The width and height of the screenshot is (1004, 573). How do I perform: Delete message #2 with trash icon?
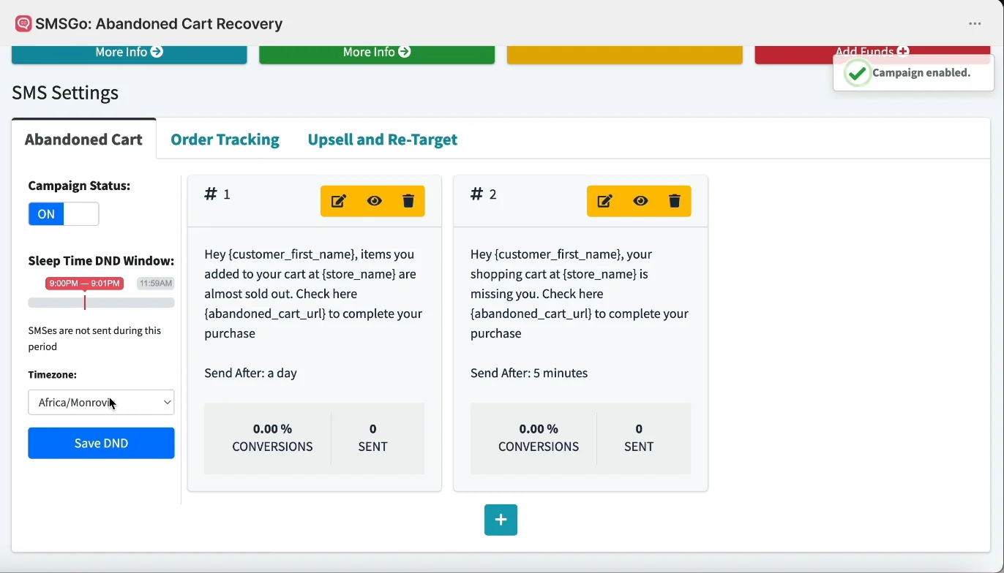tap(675, 201)
